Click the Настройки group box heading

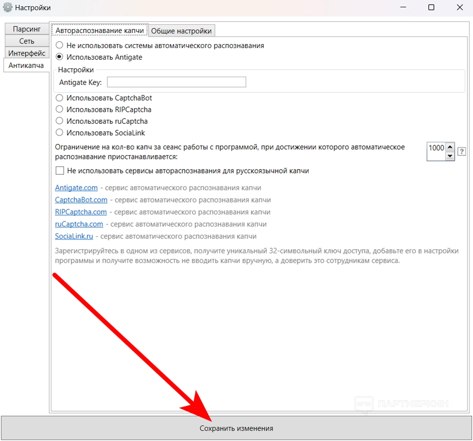point(76,69)
